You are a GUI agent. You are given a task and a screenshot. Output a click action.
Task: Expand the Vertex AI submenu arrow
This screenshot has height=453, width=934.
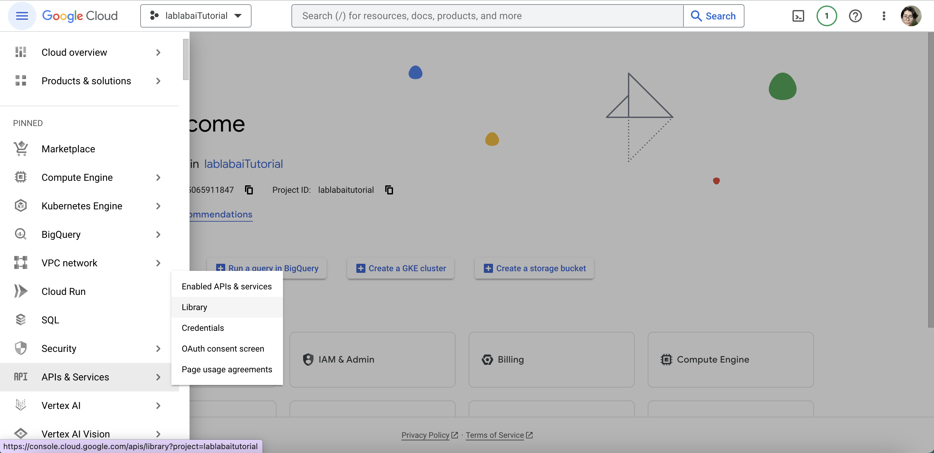tap(158, 406)
